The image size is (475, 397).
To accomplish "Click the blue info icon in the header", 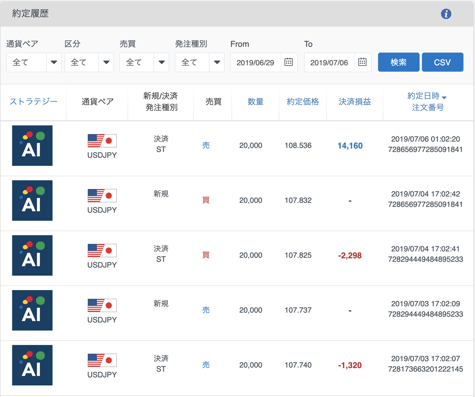I will tap(446, 14).
